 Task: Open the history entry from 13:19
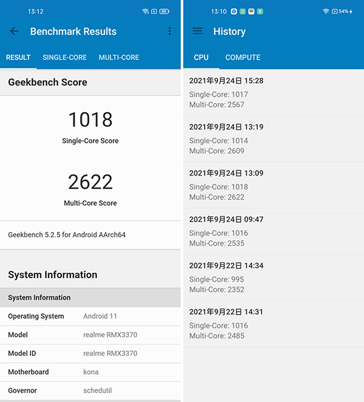coord(273,138)
